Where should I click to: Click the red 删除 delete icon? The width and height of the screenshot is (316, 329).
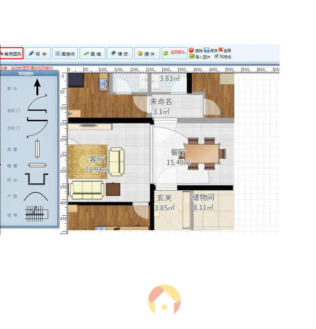[x=191, y=50]
